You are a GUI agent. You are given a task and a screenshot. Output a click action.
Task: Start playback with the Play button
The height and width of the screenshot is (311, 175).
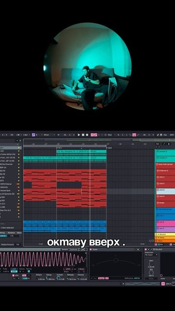click(79, 135)
